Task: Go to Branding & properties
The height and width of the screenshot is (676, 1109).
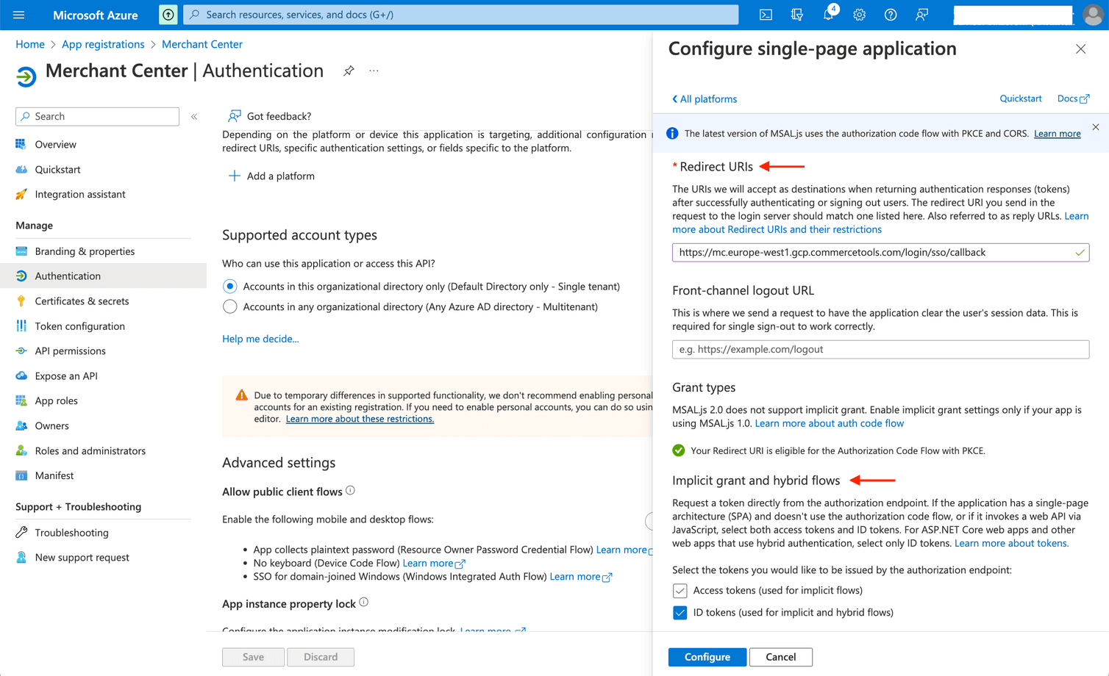Action: coord(85,251)
